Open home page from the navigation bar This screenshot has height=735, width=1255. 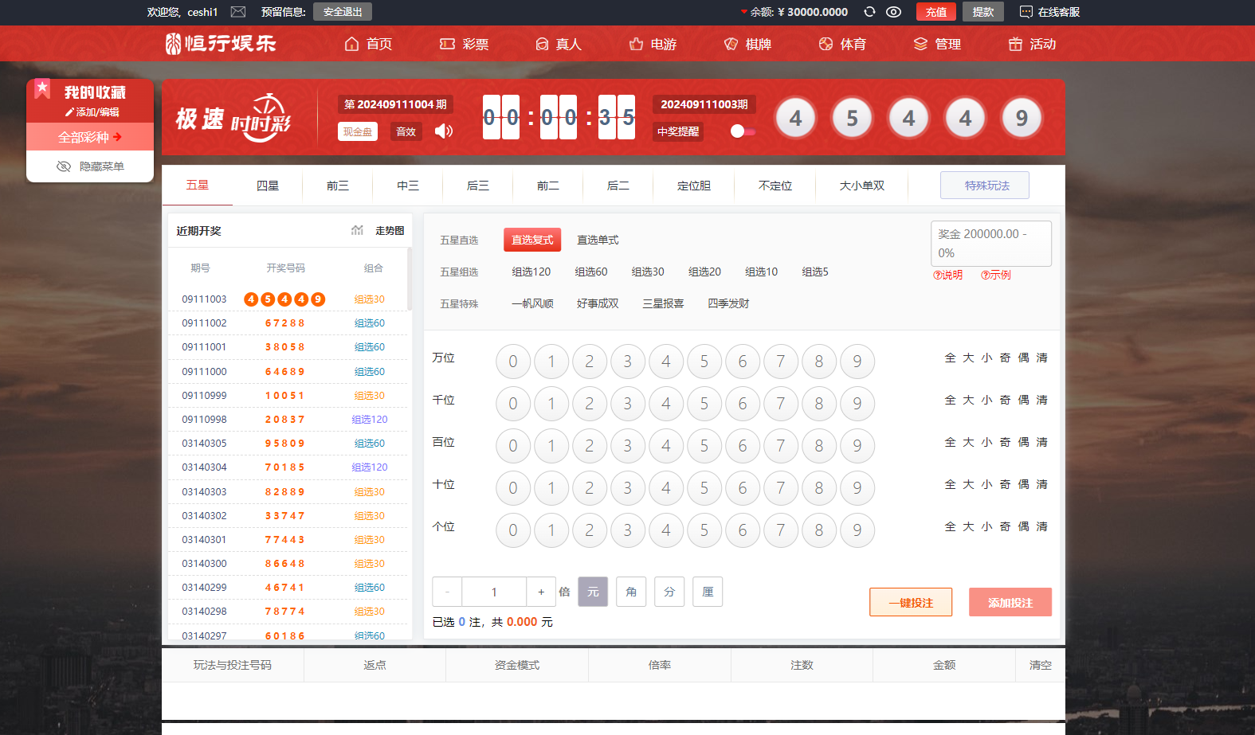click(x=368, y=44)
